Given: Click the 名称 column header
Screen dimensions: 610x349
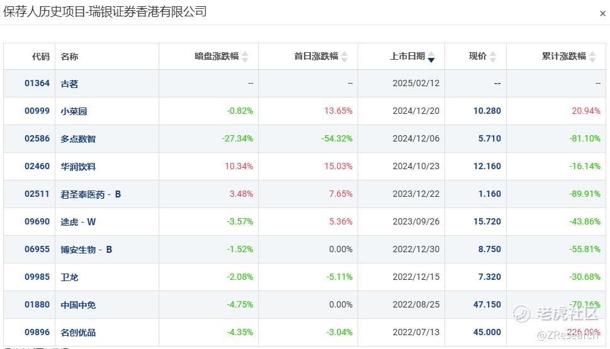Looking at the screenshot, I should click(x=69, y=57).
